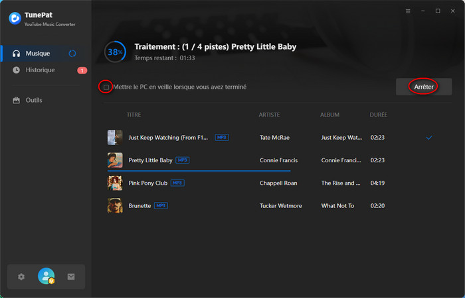Screen dimensions: 465x298
Task: Select the title Brunette
Action: coord(139,206)
